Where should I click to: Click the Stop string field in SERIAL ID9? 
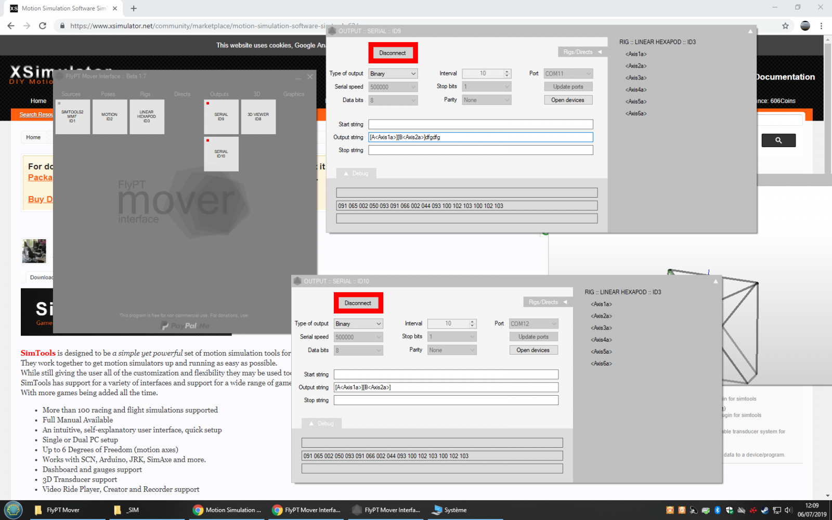click(x=480, y=150)
